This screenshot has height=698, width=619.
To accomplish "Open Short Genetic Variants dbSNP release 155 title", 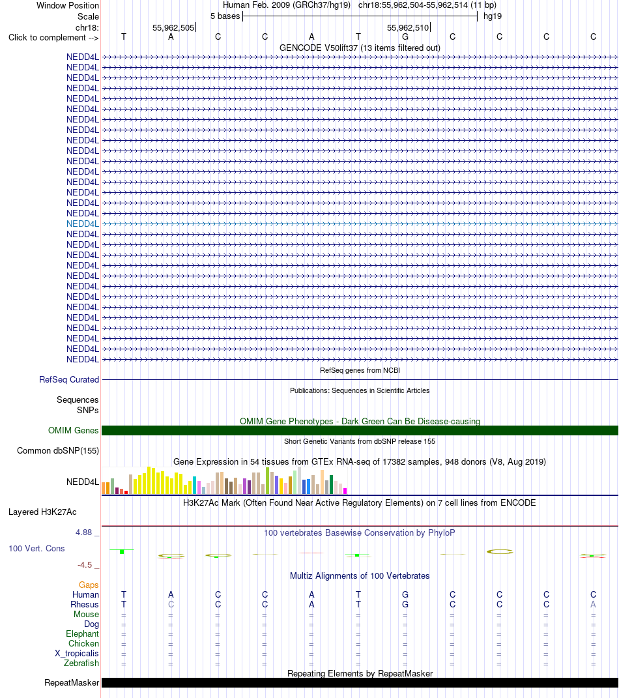I will pyautogui.click(x=360, y=441).
